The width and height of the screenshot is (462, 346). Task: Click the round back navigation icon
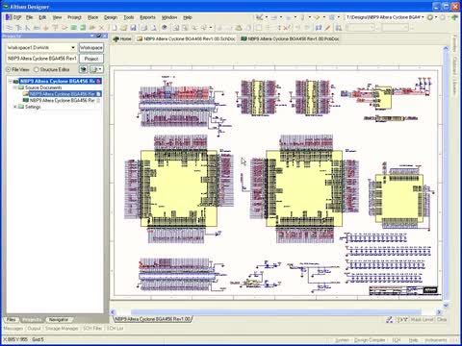coord(430,17)
